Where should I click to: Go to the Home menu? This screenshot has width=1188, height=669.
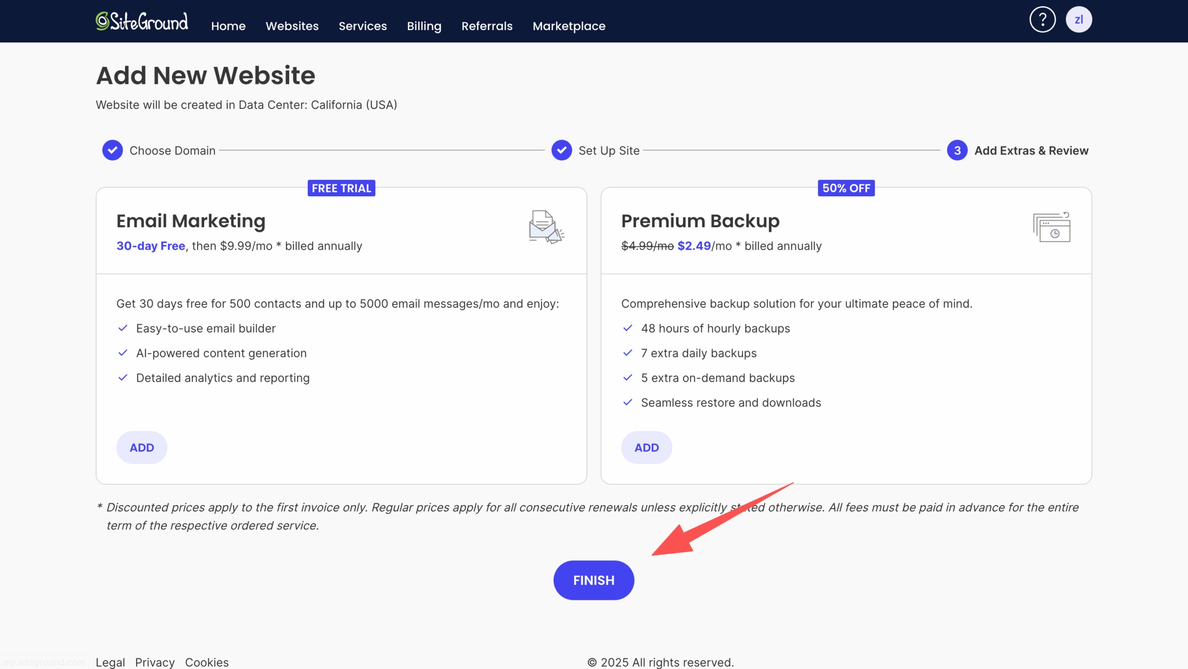tap(228, 26)
